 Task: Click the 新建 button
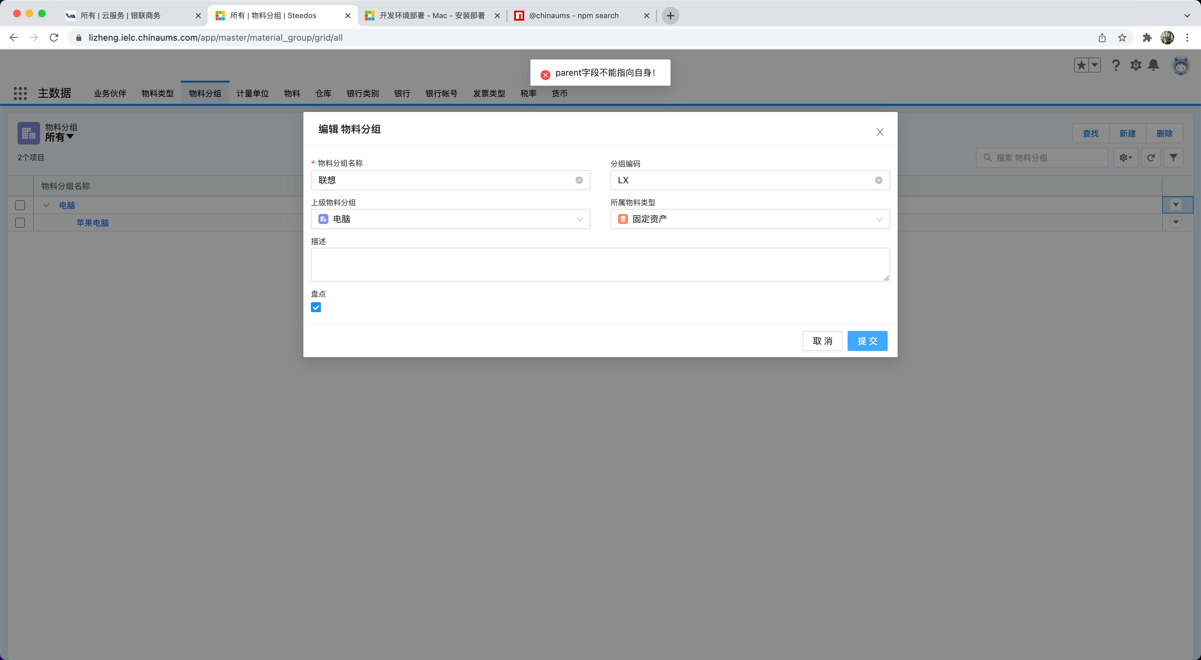click(x=1127, y=133)
